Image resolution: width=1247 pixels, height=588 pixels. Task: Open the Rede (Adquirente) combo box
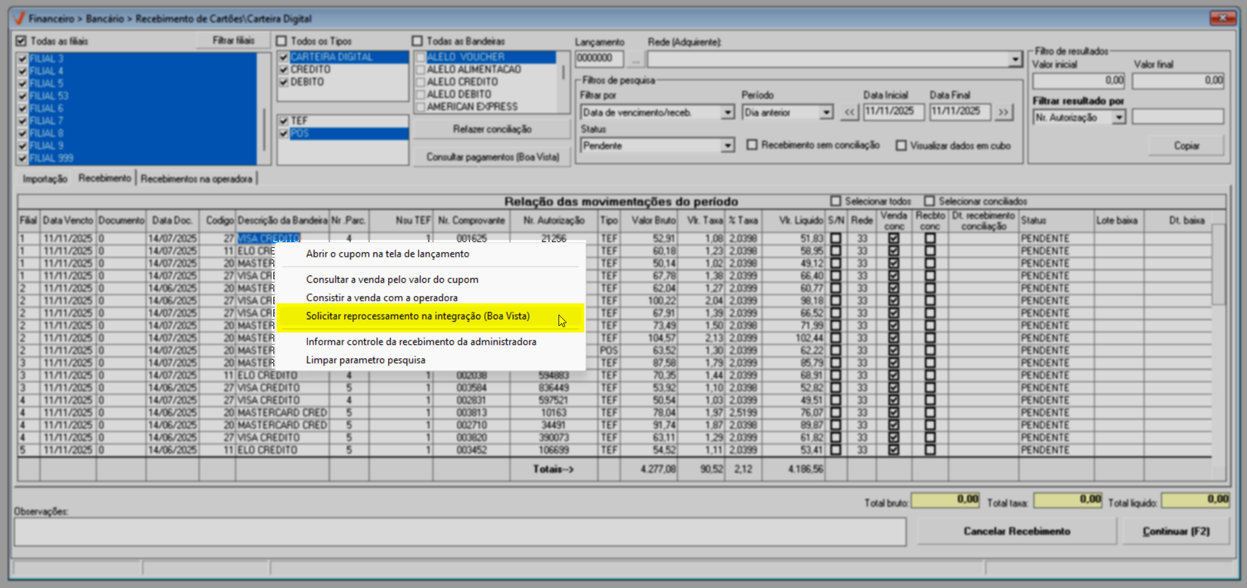1015,60
